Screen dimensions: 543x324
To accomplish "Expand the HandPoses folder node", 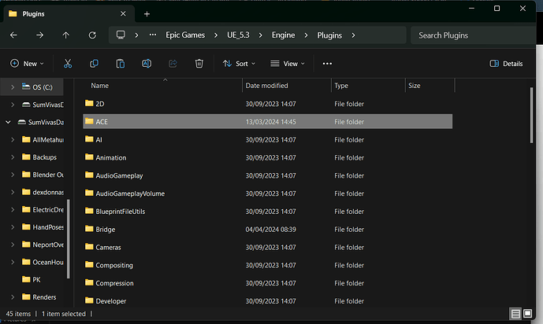I will coord(13,227).
